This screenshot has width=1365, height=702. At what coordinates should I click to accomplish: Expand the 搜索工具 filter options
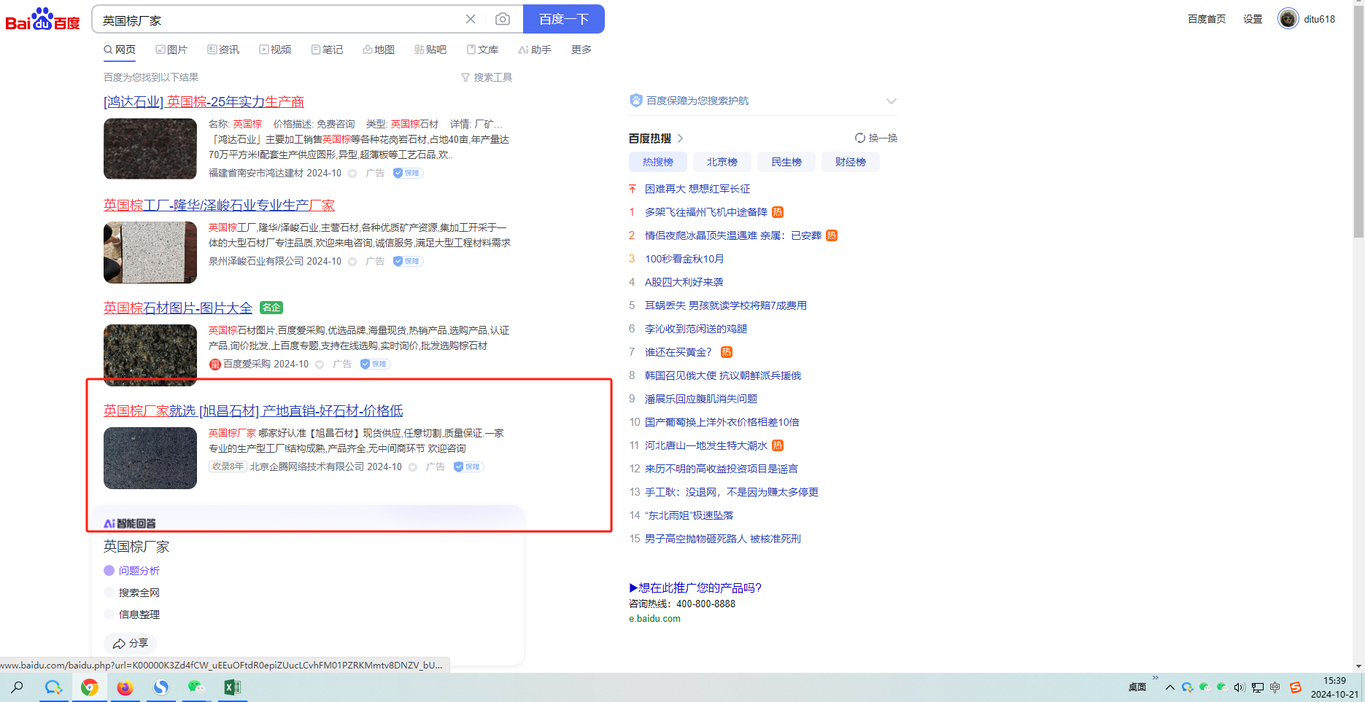click(487, 77)
